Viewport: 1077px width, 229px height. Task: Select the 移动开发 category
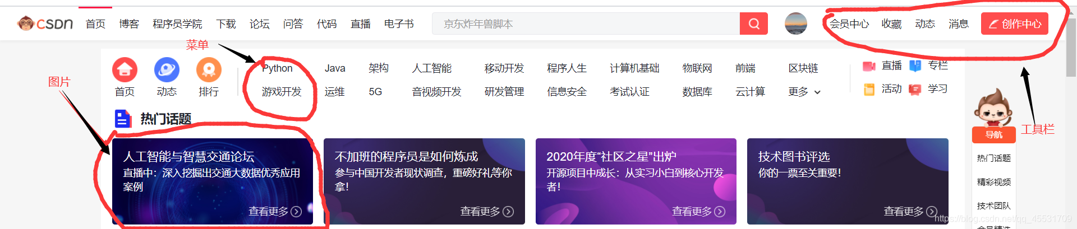coord(504,68)
